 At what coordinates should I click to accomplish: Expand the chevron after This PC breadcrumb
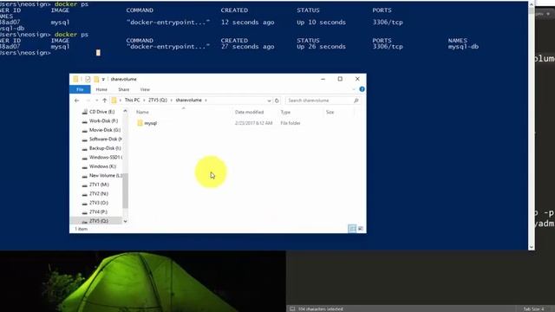pos(144,101)
